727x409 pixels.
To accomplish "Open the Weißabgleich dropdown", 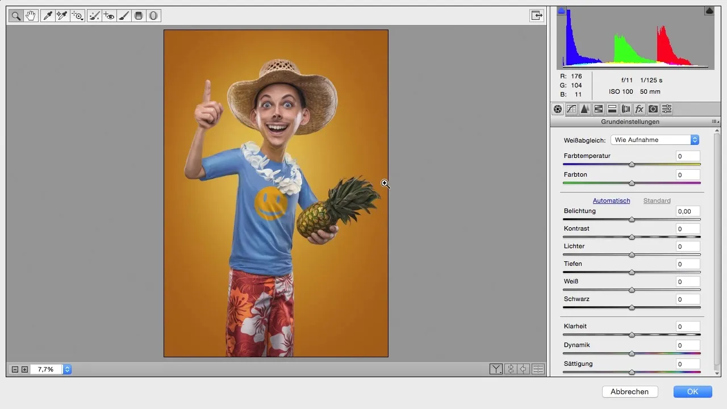I will pyautogui.click(x=654, y=140).
